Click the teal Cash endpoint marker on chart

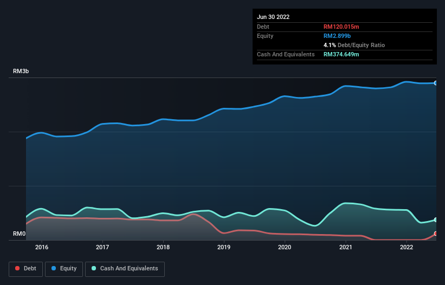click(x=435, y=220)
